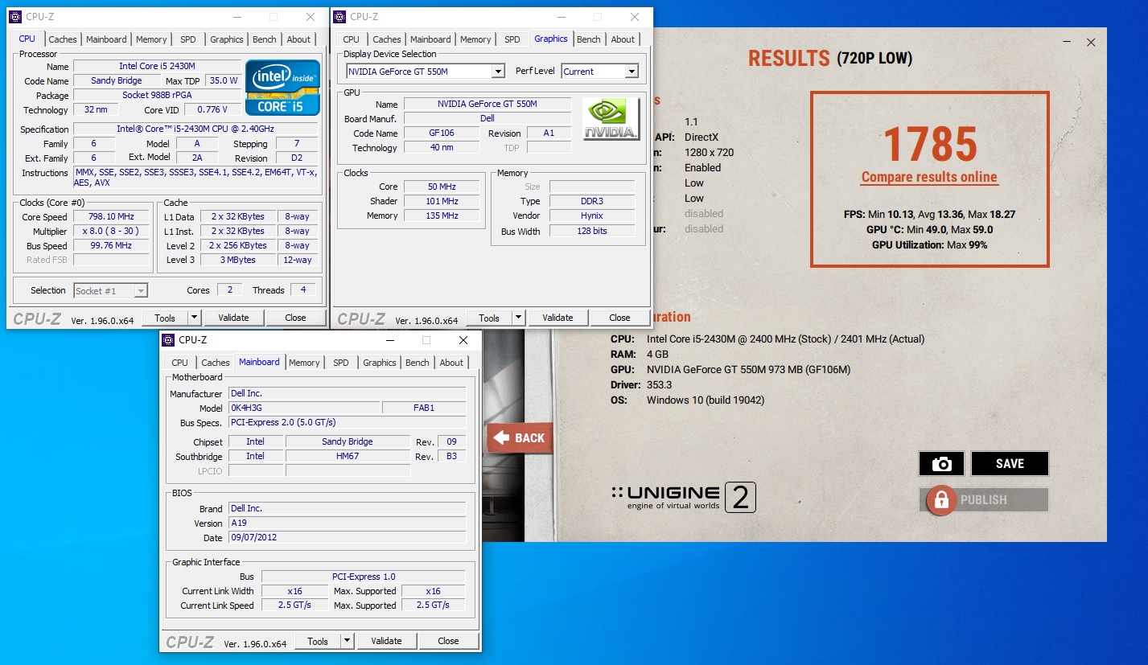The width and height of the screenshot is (1148, 665).
Task: Click Close button in Mainboard window
Action: click(448, 641)
